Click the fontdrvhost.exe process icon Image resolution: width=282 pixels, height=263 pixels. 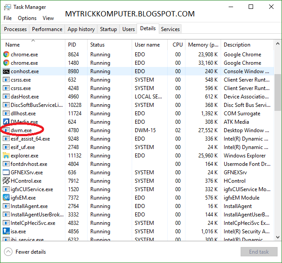point(6,164)
